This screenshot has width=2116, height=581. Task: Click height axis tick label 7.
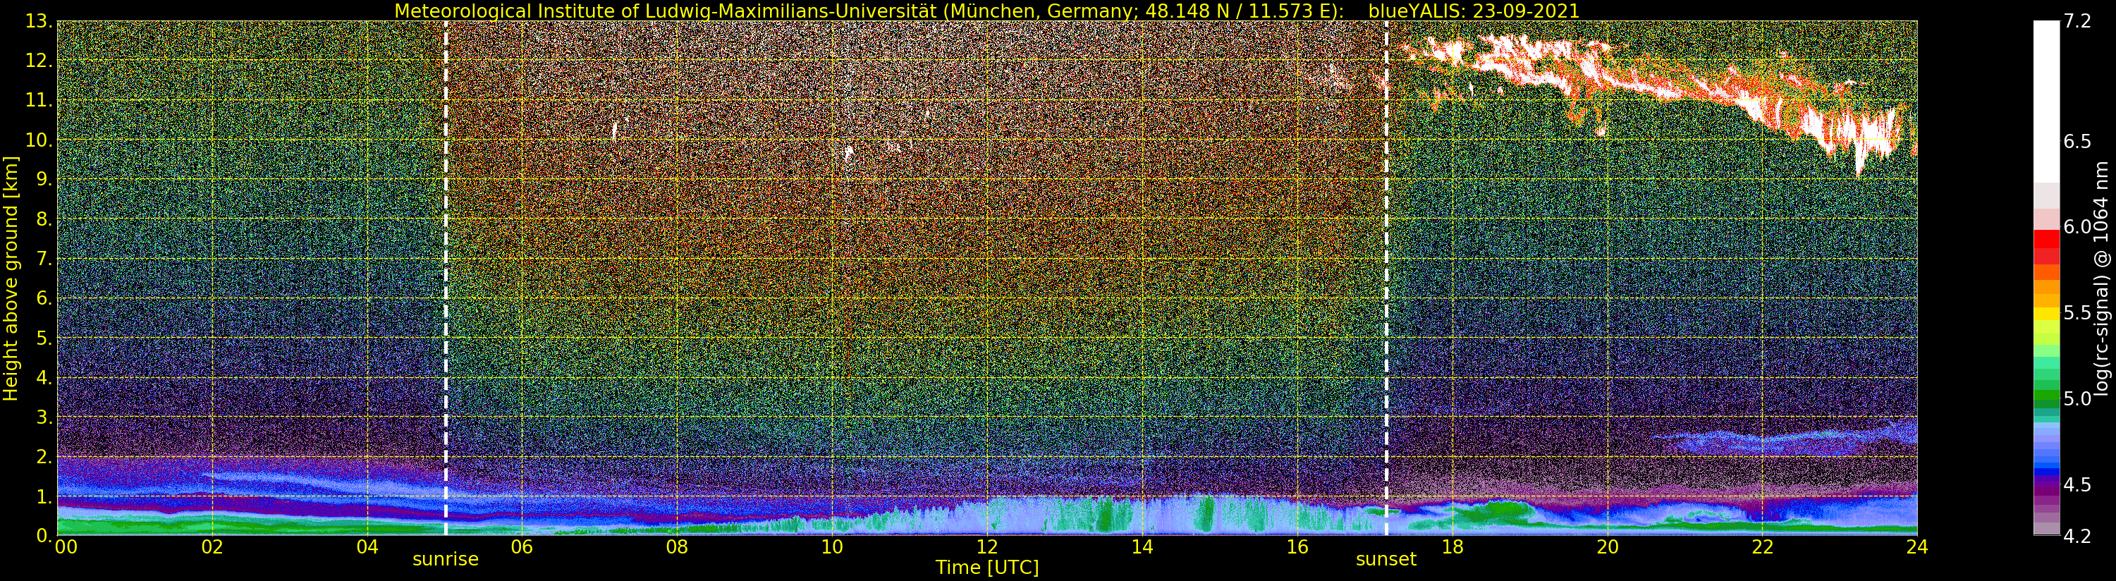pyautogui.click(x=43, y=259)
